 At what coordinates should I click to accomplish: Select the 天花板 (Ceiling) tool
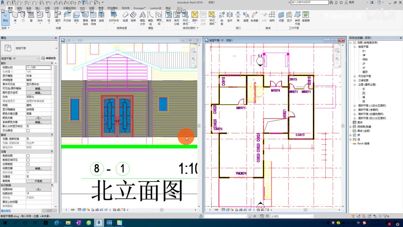pyautogui.click(x=67, y=16)
